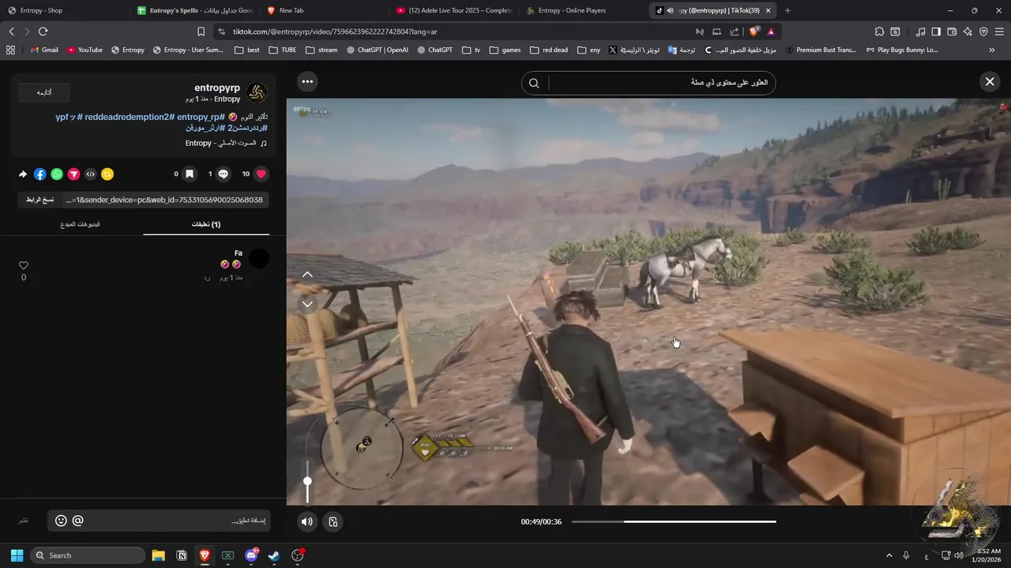
Task: Close the TikTok video viewer
Action: 990,81
